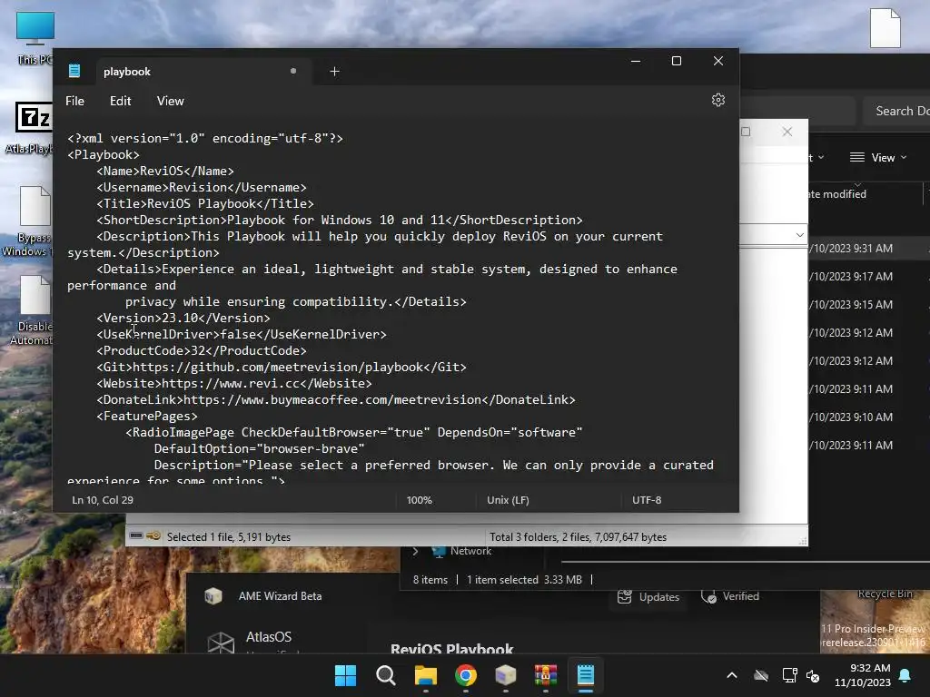Select the row dated 10/2023 9:17 AM
Viewport: 930px width, 697px height.
(x=852, y=277)
